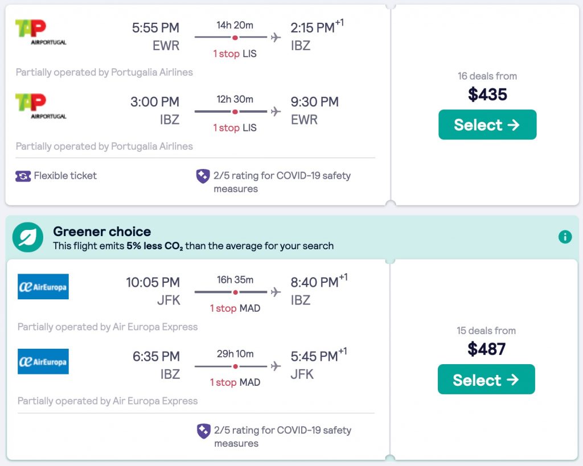This screenshot has width=583, height=466.
Task: Select the $435 TAP Air Portugal deal
Action: point(487,125)
